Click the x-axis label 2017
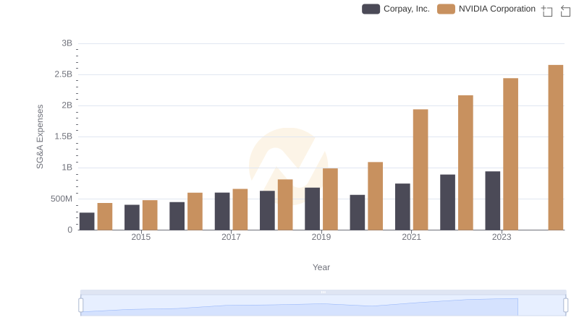The height and width of the screenshot is (333, 579). click(x=231, y=237)
